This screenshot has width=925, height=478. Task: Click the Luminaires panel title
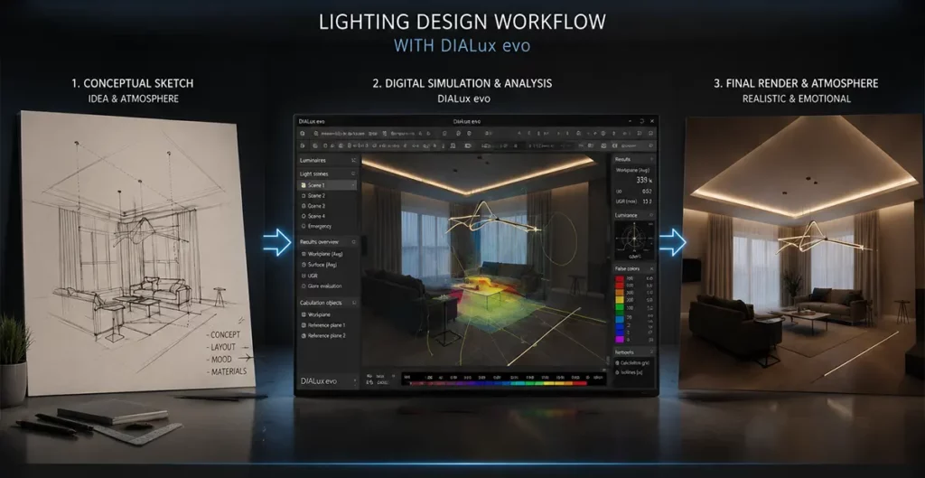pos(313,161)
